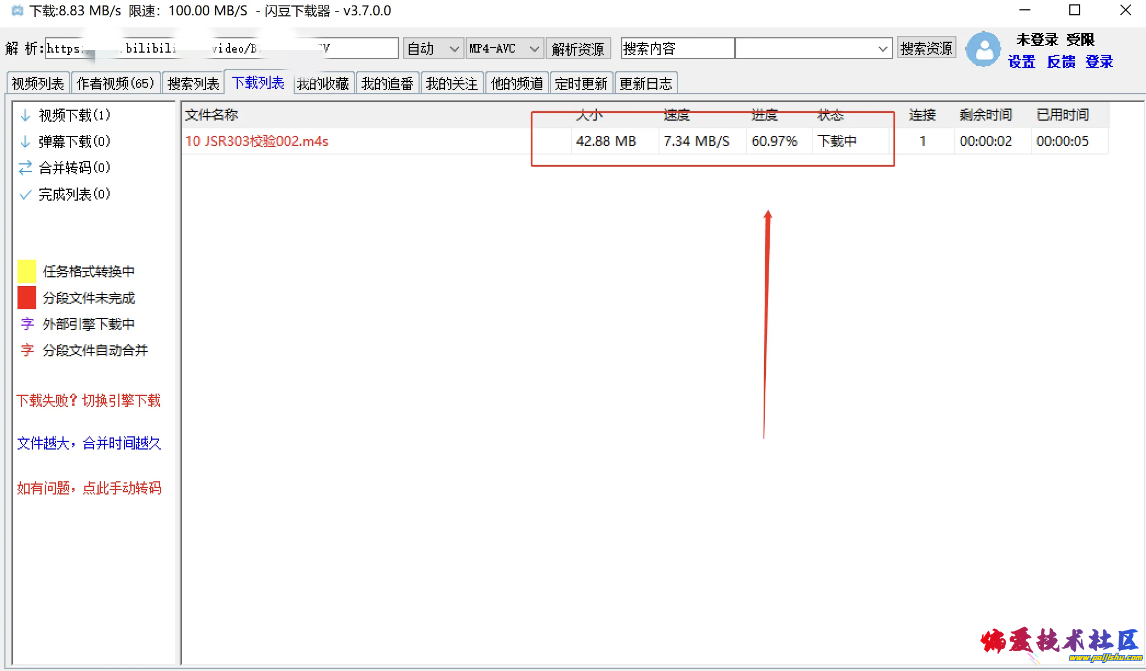1146x671 pixels.
Task: Click the video download arrow icon
Action: 25,115
